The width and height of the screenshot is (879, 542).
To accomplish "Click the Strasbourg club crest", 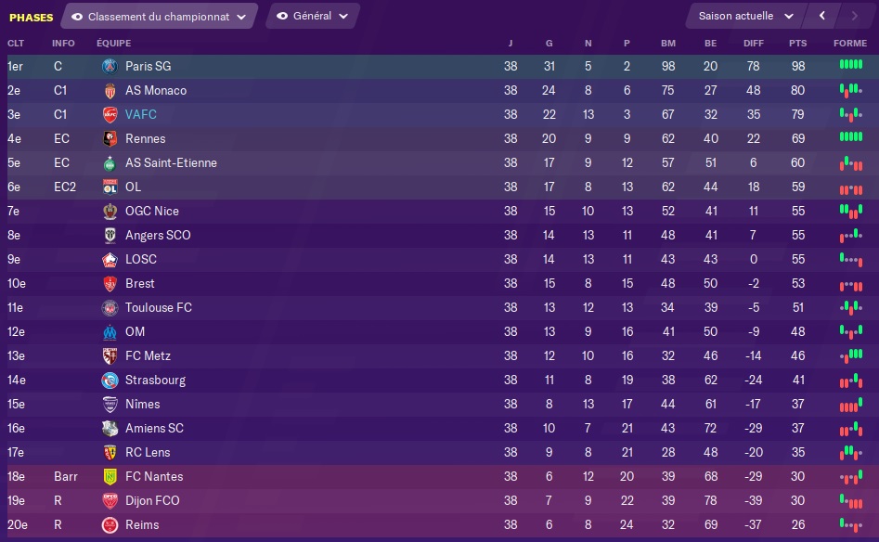I will coord(110,380).
